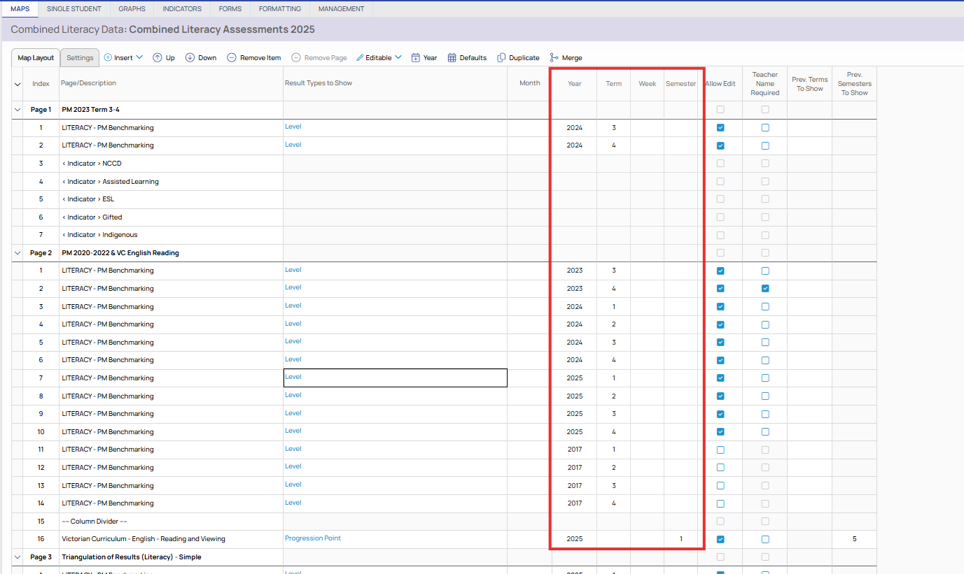Switch to the FORMS tab

(x=230, y=9)
